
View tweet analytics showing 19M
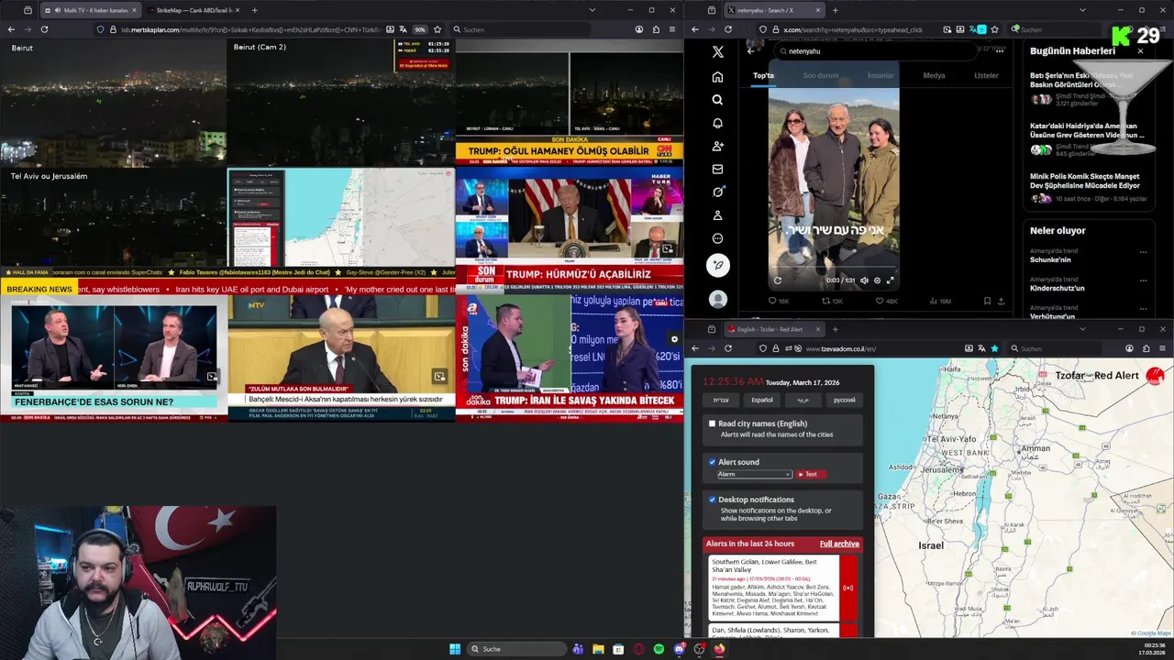point(940,301)
